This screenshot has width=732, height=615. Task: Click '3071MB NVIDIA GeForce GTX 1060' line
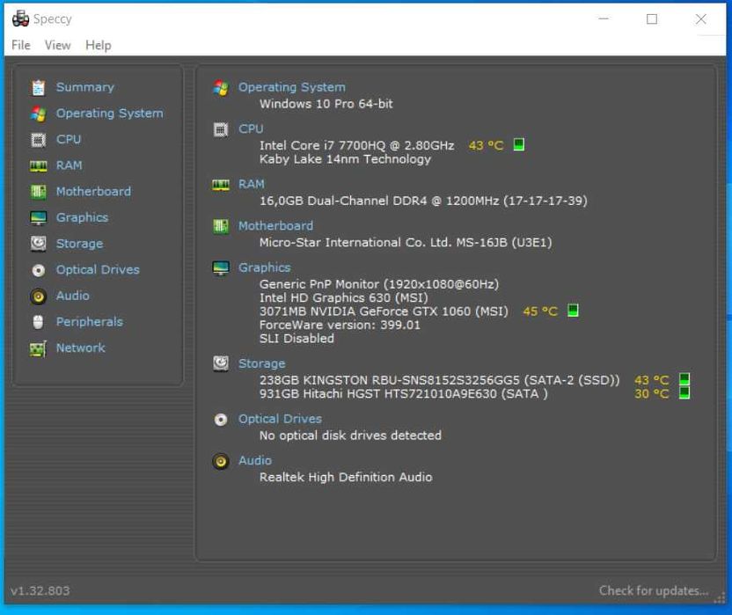click(384, 311)
